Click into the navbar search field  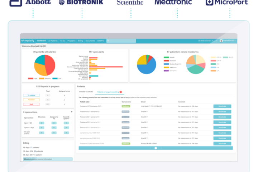point(121,40)
